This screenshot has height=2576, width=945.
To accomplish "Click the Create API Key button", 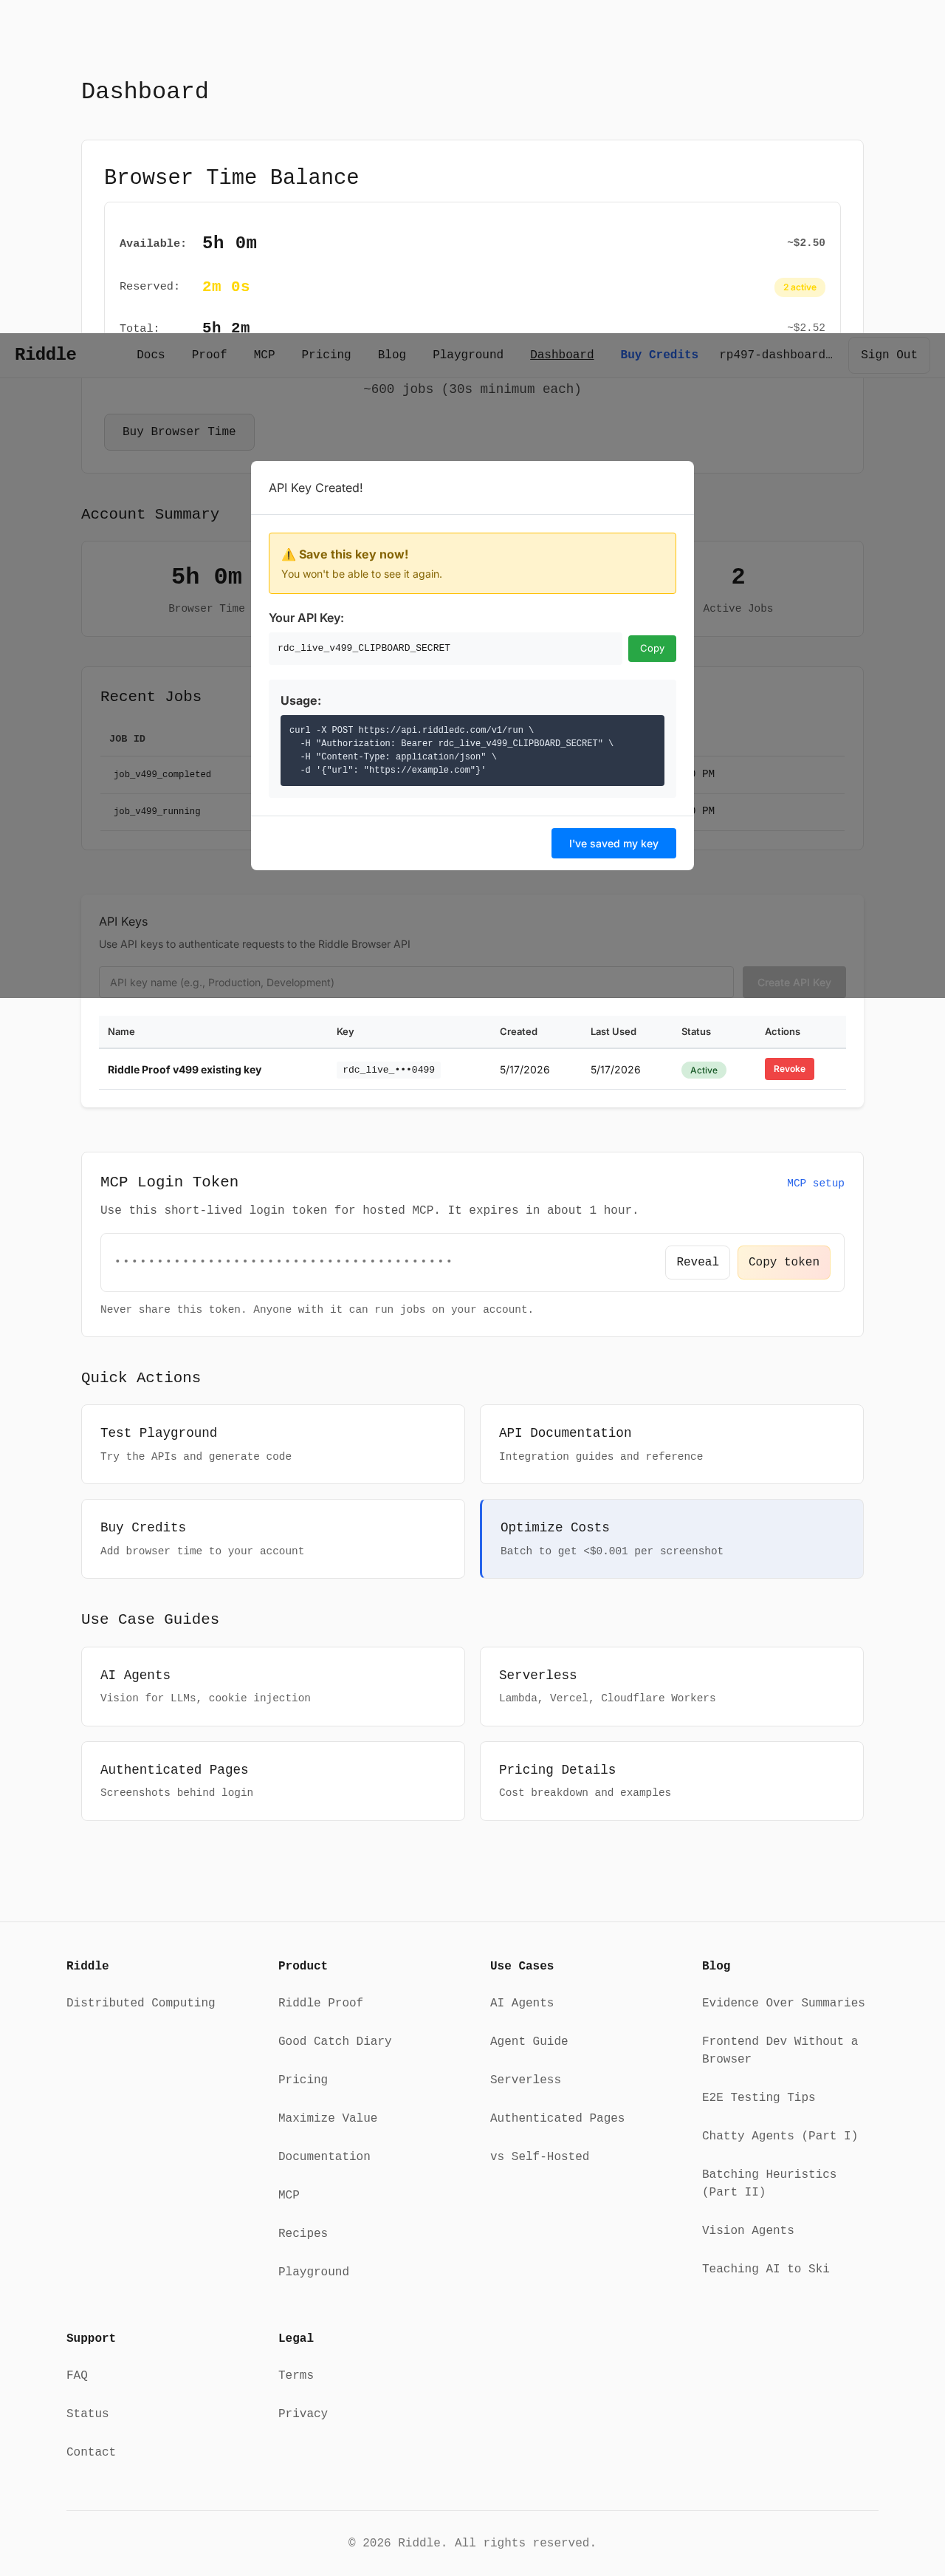I will click(794, 982).
